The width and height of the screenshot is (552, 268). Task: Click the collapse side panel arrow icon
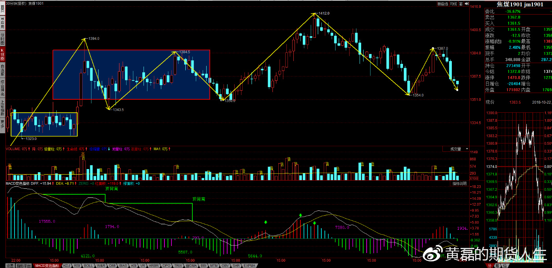[x=466, y=4]
